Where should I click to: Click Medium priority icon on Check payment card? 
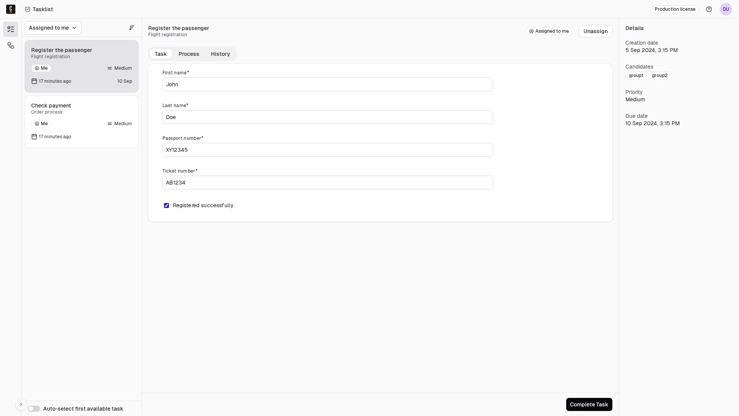pyautogui.click(x=110, y=124)
